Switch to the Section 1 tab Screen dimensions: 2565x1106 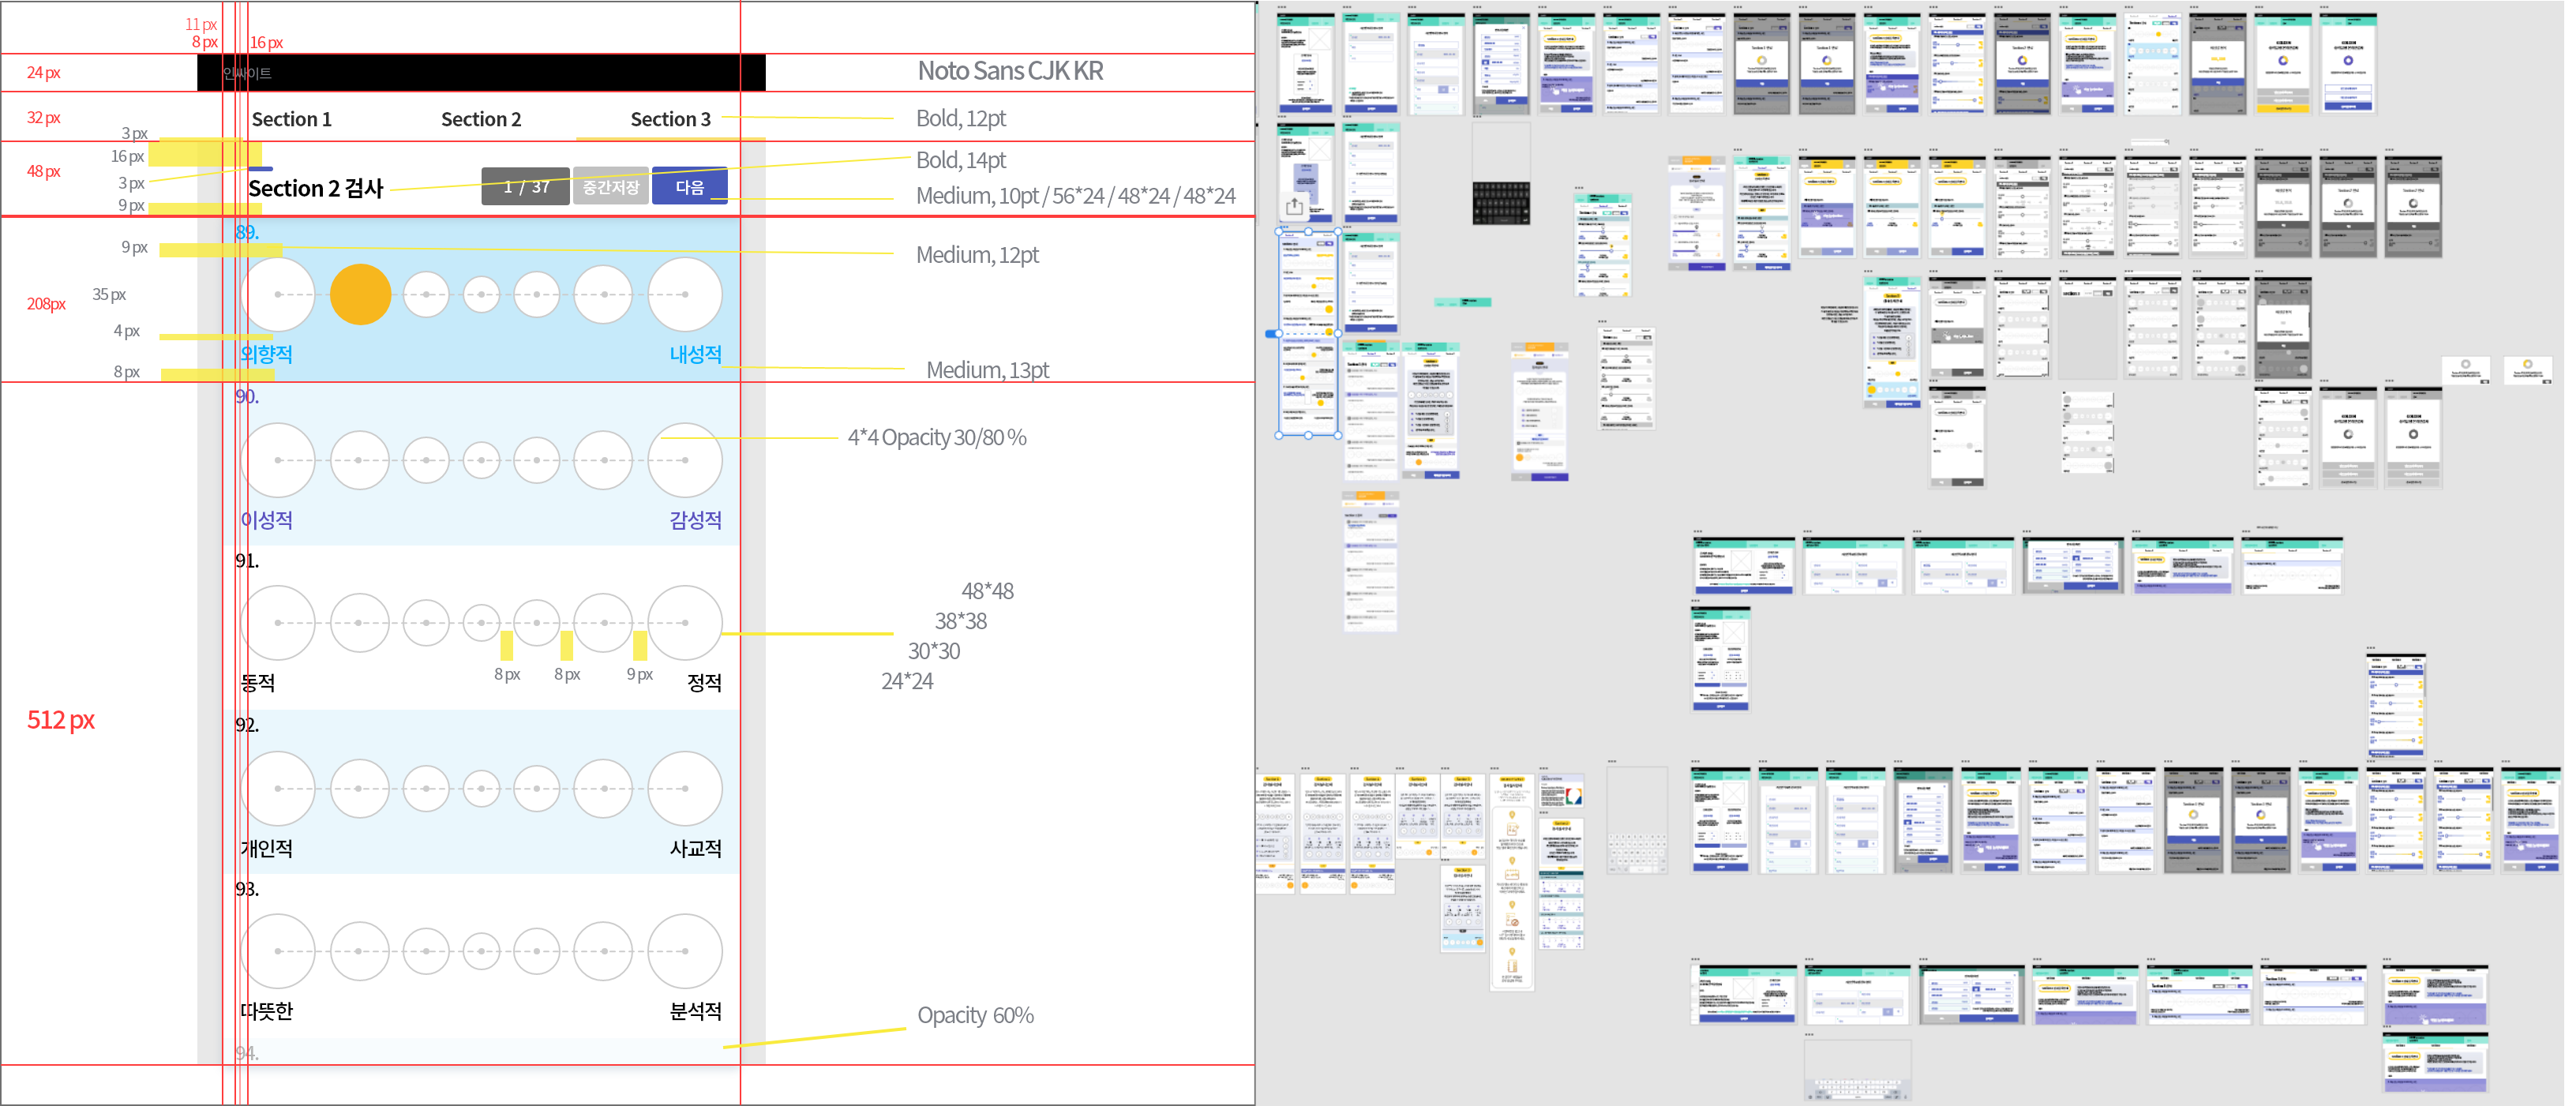(291, 119)
